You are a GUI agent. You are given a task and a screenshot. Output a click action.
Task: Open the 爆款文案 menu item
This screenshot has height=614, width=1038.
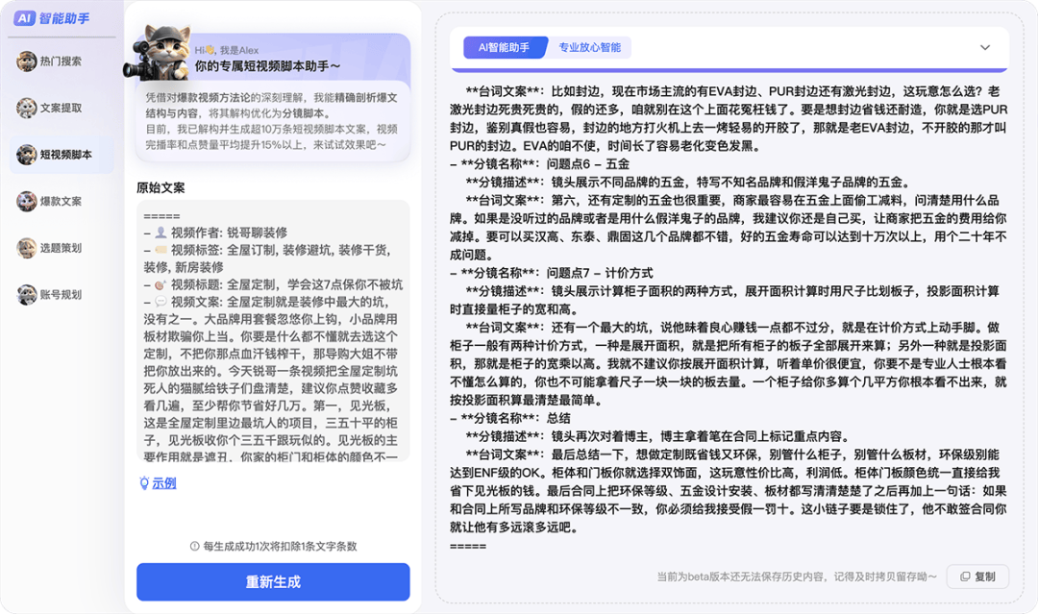[61, 201]
